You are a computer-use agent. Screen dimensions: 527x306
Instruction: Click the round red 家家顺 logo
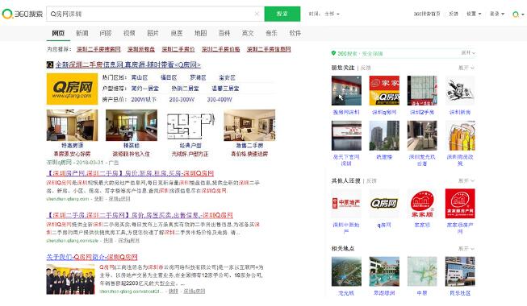coord(422,203)
